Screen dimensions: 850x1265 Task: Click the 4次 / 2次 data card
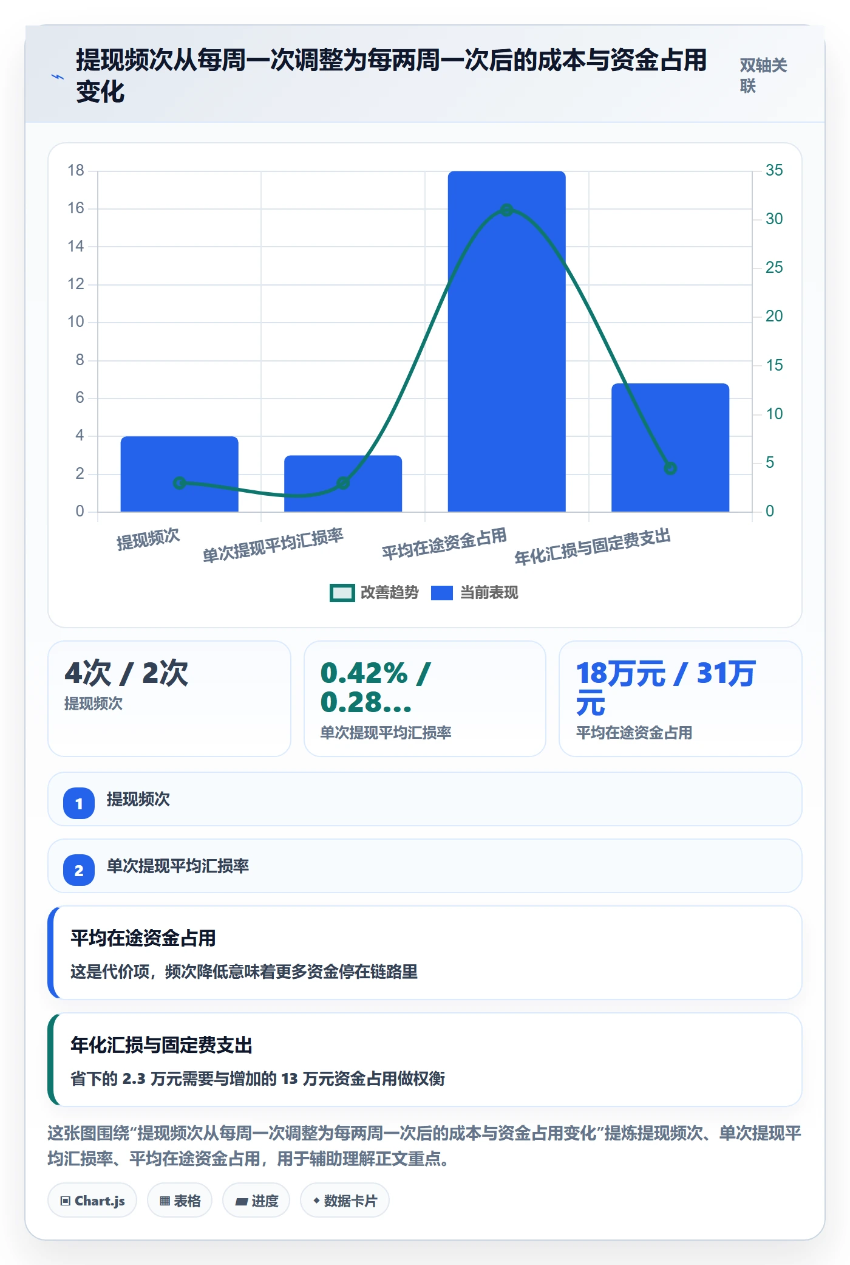coord(169,699)
